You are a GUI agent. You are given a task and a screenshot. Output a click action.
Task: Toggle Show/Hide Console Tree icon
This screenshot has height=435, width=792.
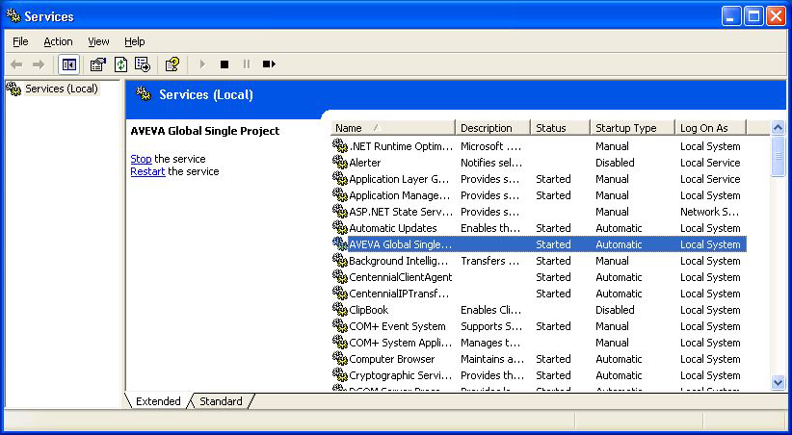(68, 64)
